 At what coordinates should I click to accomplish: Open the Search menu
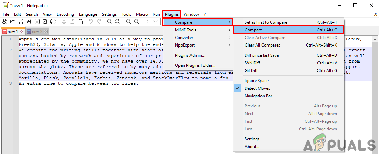click(x=32, y=14)
